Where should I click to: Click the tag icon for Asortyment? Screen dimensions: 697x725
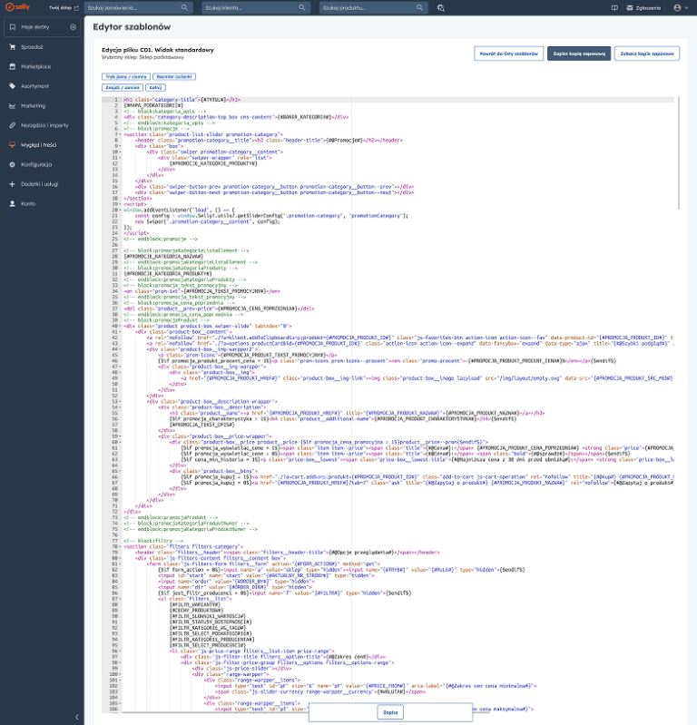[13, 86]
